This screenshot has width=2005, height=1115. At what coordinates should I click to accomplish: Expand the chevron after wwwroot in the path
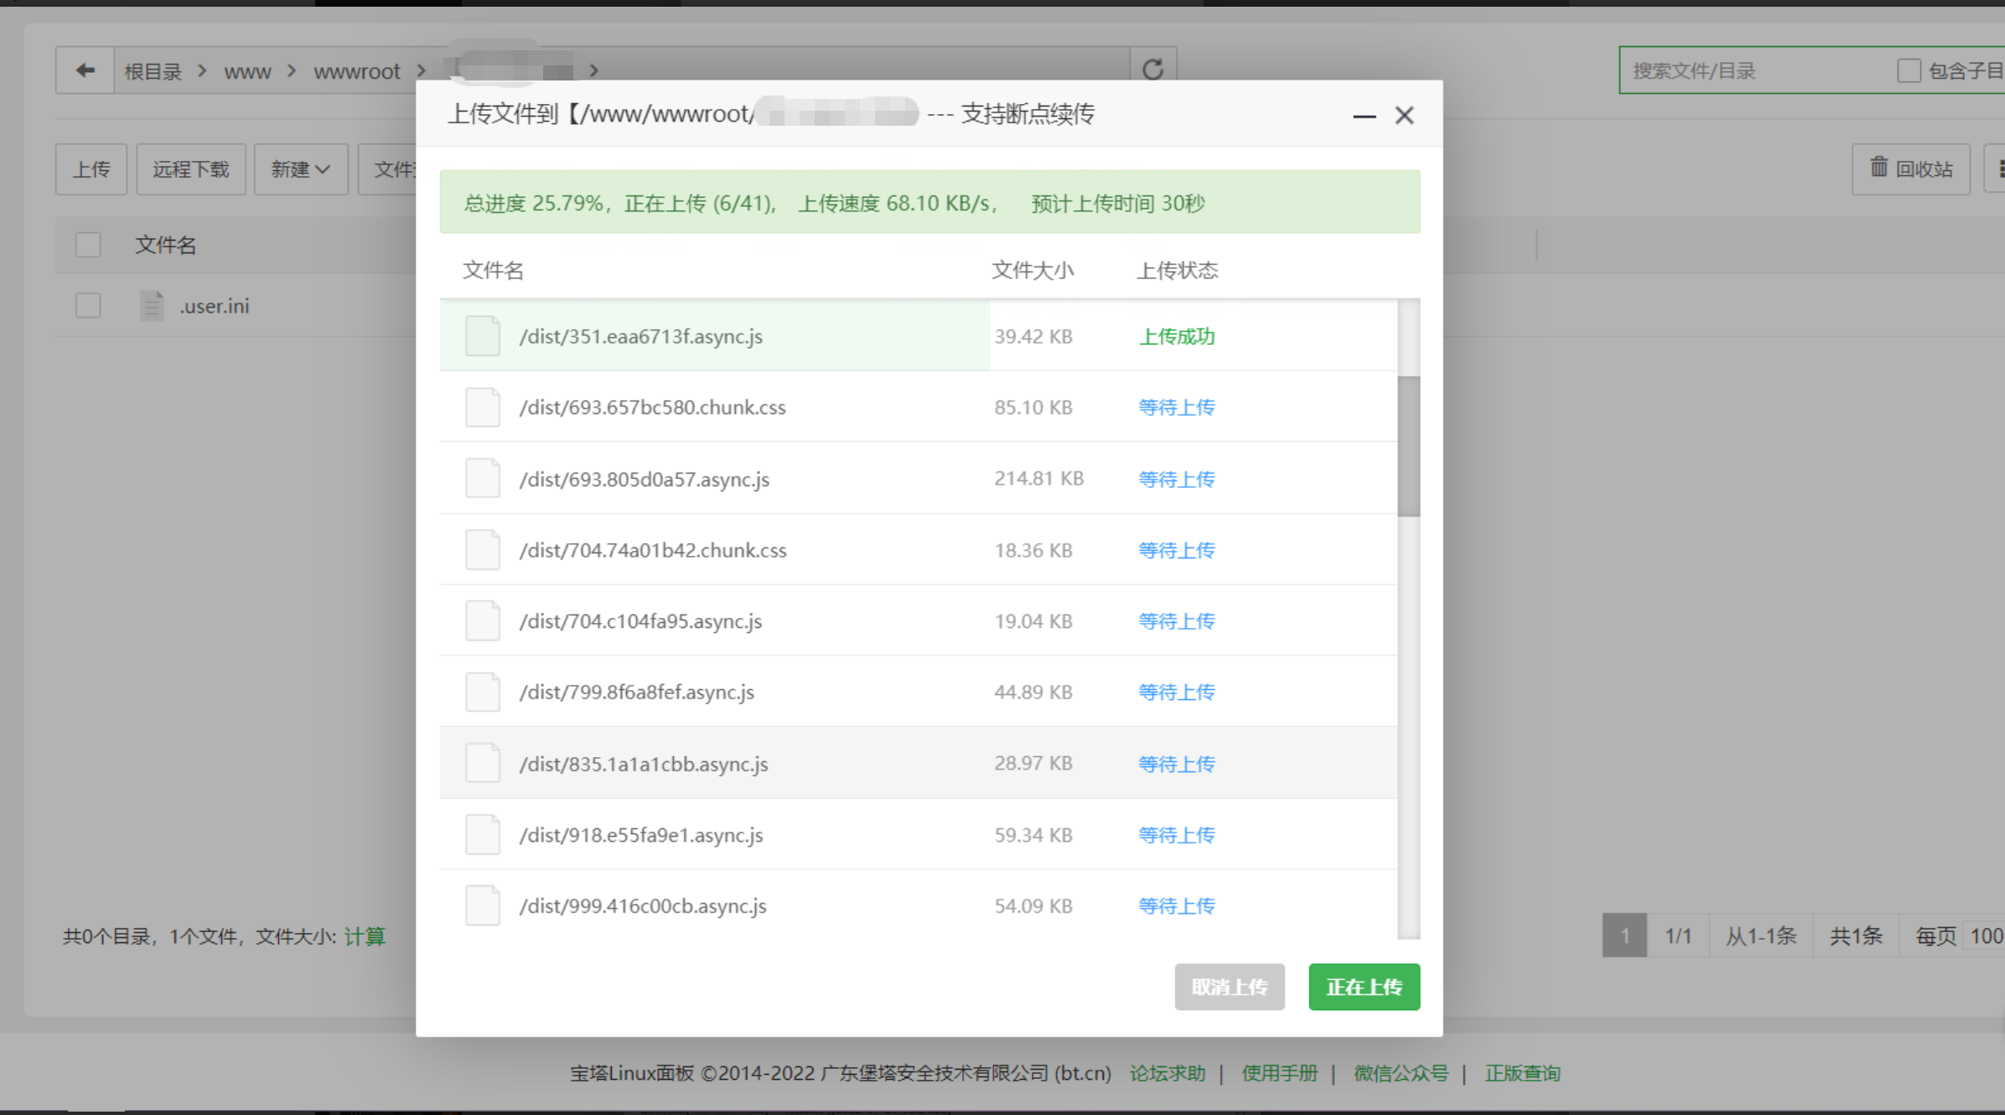pyautogui.click(x=422, y=71)
